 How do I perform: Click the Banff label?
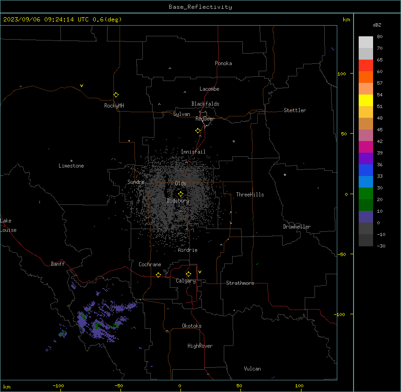(x=58, y=264)
